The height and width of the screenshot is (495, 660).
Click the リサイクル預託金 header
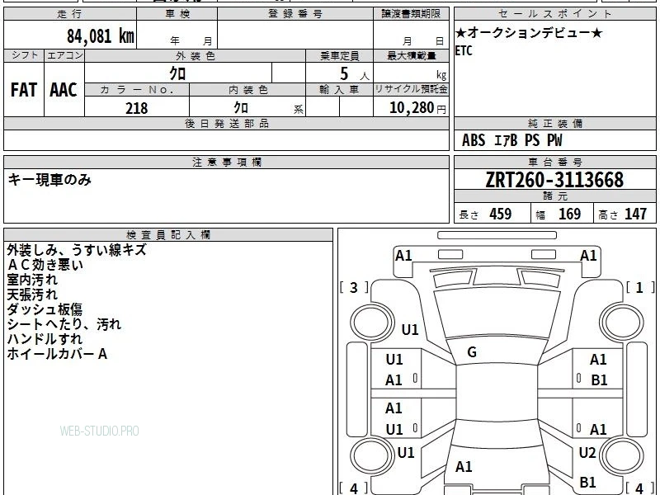click(411, 89)
